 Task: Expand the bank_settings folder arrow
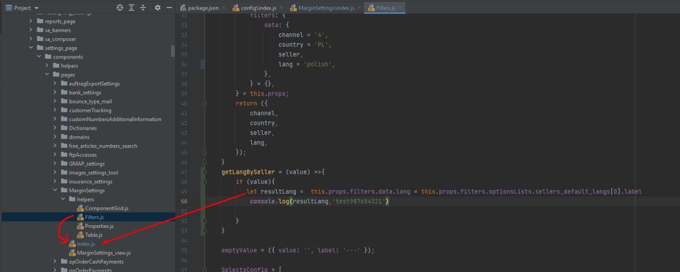(x=55, y=92)
